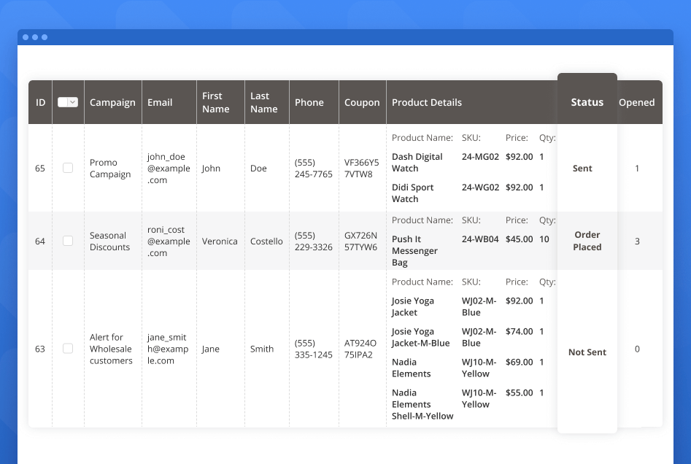Select the Order Placed status cell
Viewport: 691px width, 464px height.
(587, 241)
